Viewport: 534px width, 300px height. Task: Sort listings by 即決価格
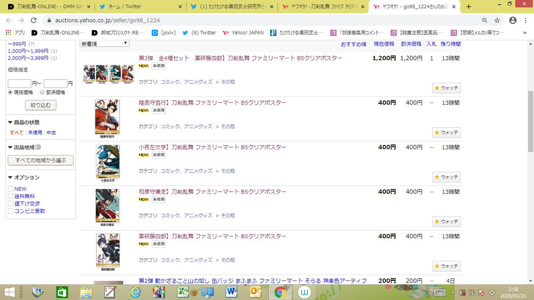tap(411, 44)
